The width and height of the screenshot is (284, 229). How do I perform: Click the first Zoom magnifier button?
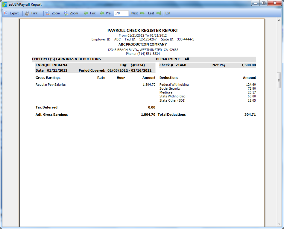(48, 13)
